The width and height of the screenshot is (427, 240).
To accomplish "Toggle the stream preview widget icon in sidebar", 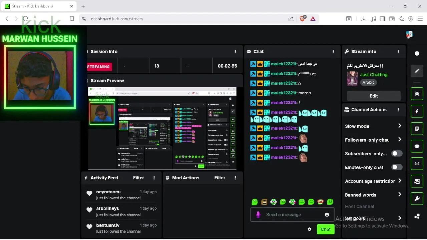I will 417,94.
